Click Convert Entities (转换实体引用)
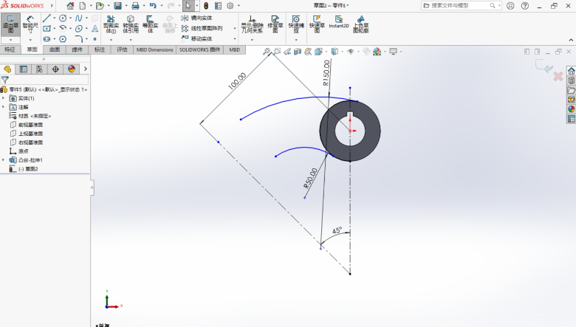 (131, 24)
